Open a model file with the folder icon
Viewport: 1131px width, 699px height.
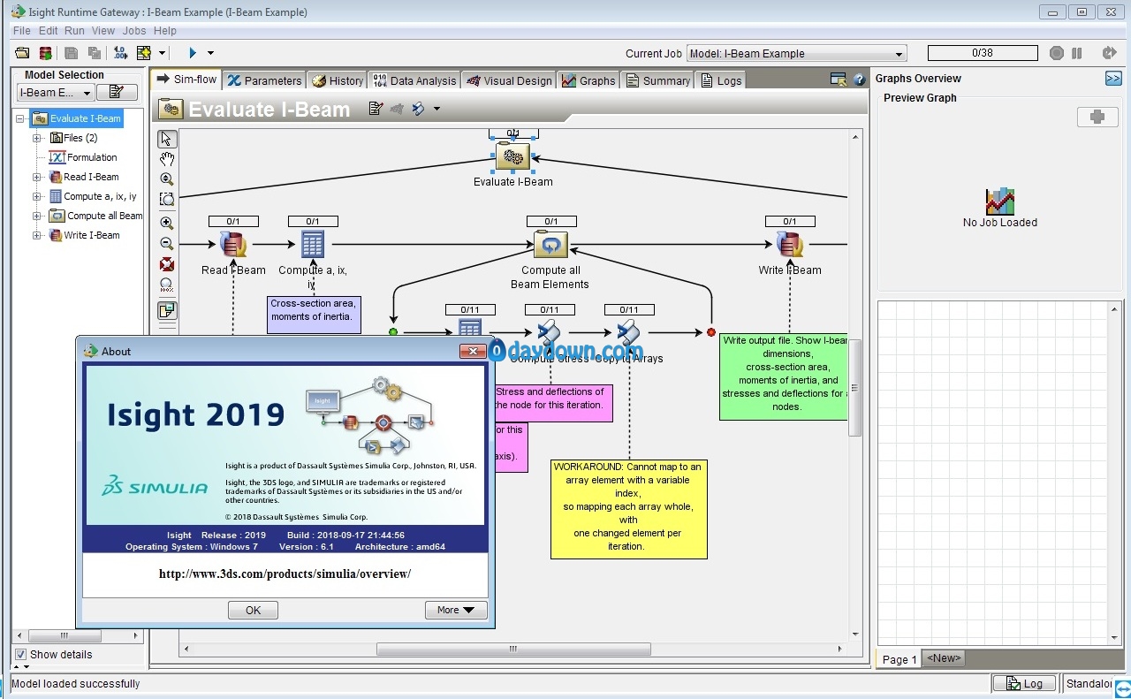22,53
